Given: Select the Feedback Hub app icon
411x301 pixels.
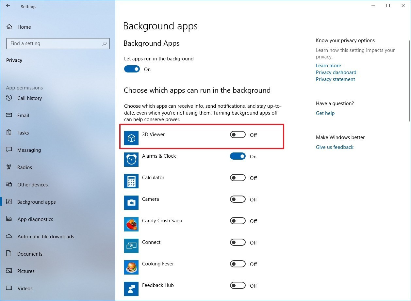Looking at the screenshot, I should [x=131, y=289].
